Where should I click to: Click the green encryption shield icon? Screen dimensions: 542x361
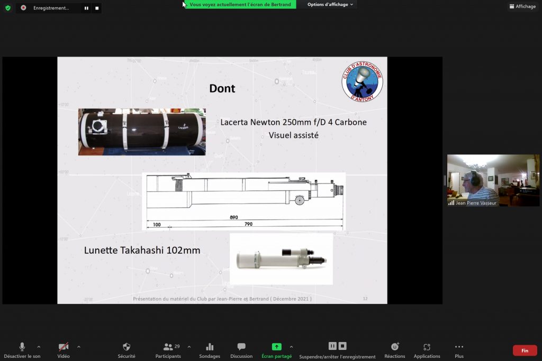8,7
